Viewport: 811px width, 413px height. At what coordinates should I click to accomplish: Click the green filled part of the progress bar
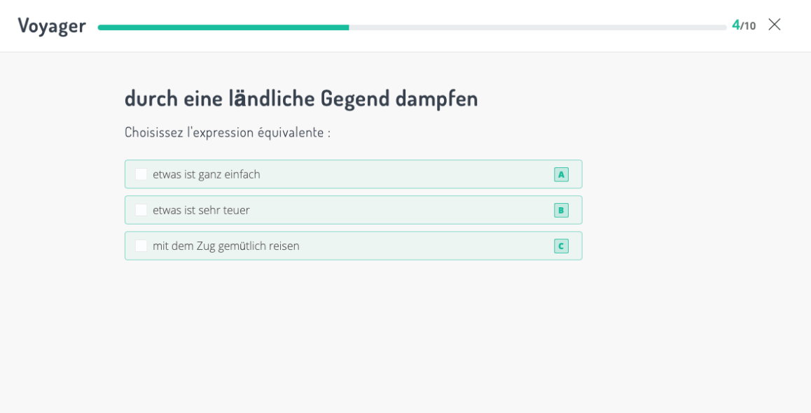coord(224,27)
